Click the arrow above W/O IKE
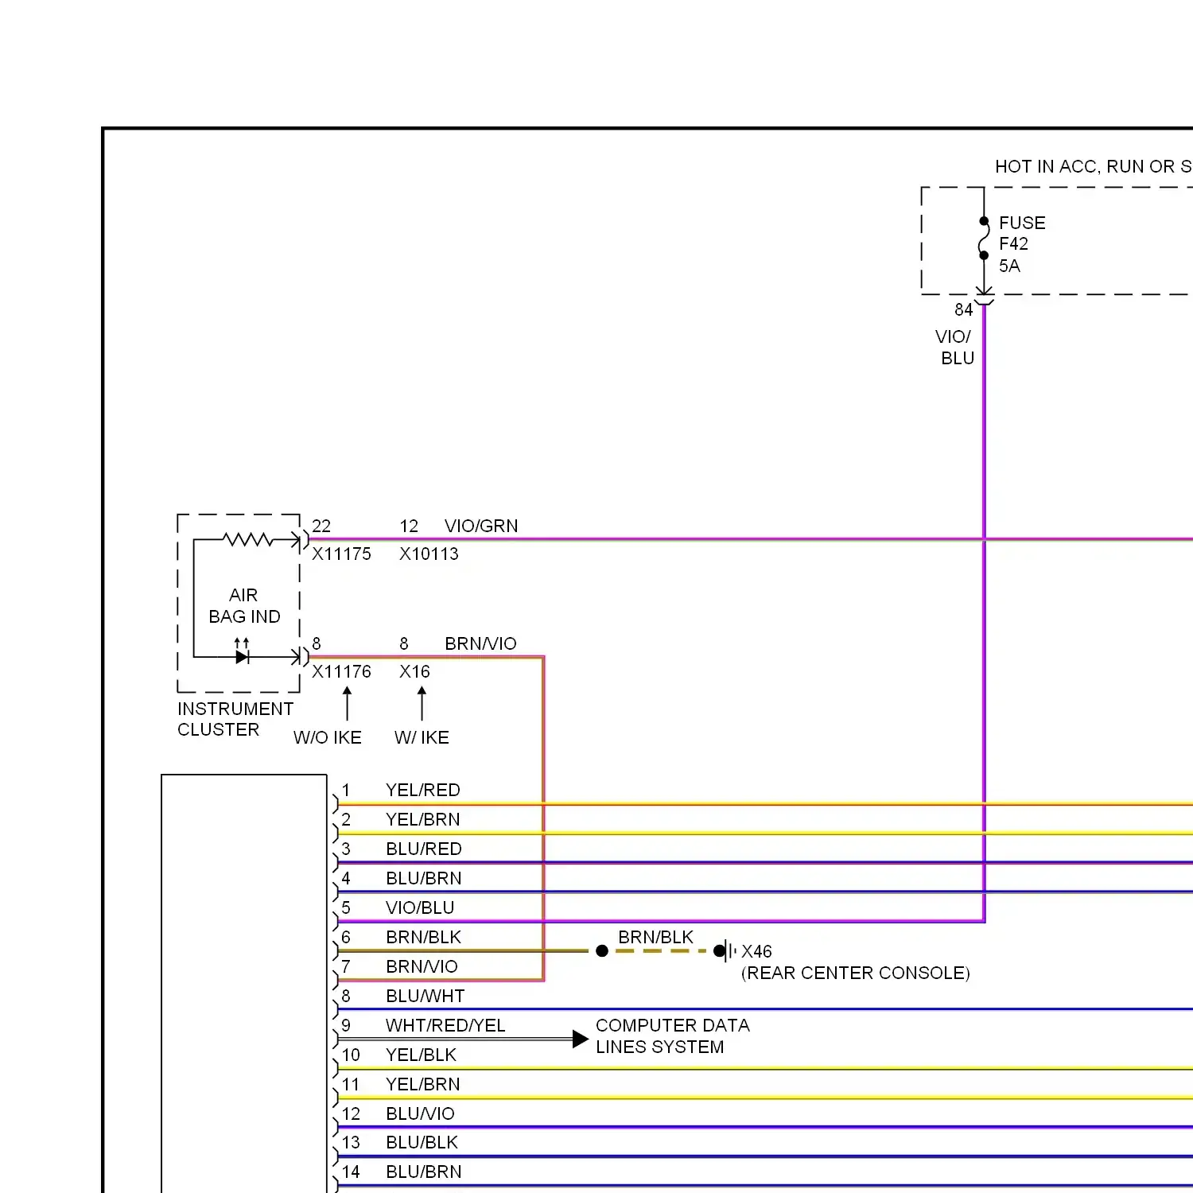Viewport: 1193px width, 1193px height. (x=347, y=704)
